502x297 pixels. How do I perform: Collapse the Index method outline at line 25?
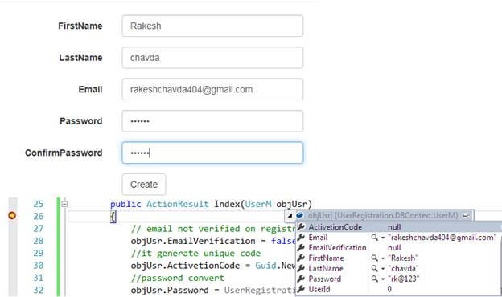[64, 204]
